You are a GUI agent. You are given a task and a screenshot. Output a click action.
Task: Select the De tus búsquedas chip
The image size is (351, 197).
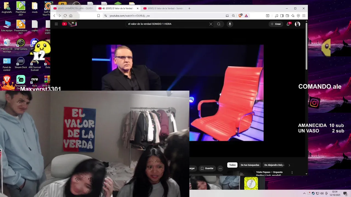pos(250,165)
